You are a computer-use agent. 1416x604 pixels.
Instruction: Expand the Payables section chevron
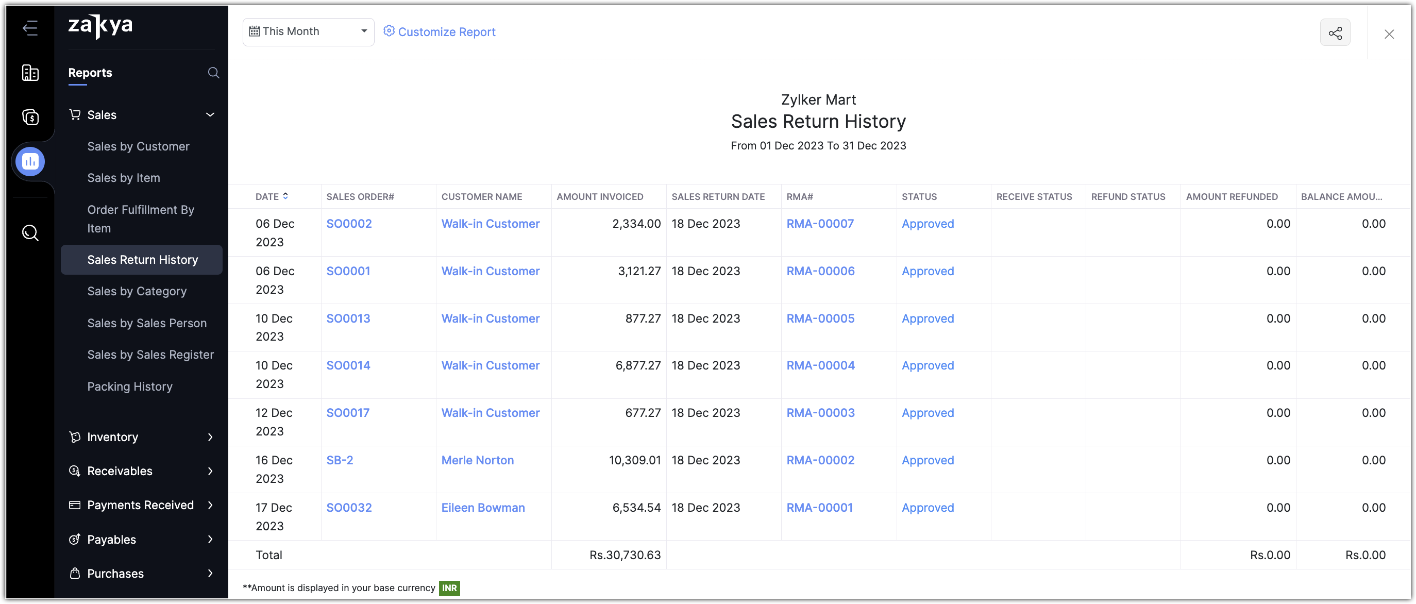click(210, 539)
